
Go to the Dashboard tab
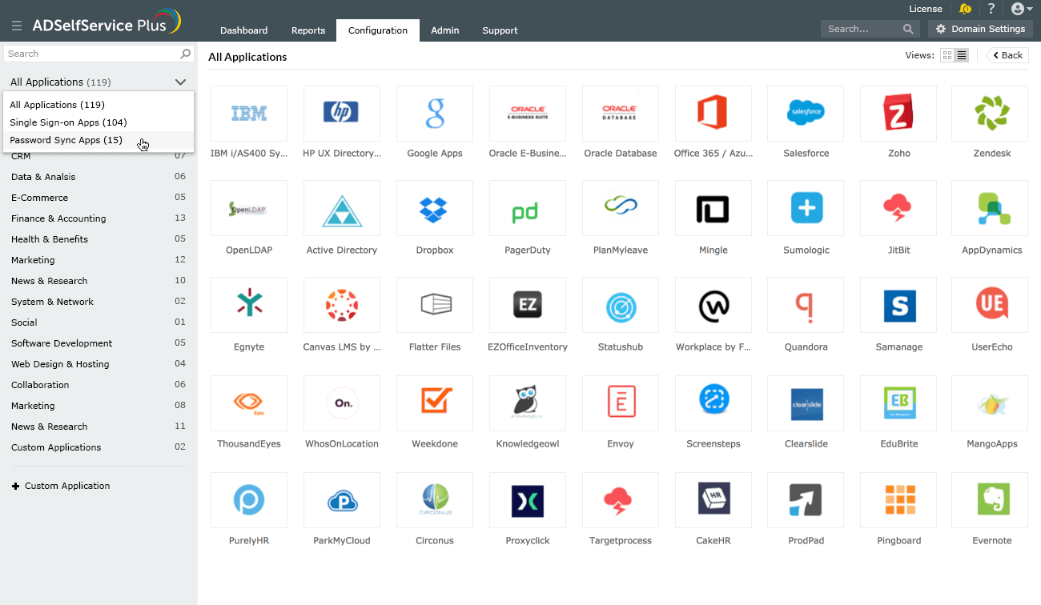(x=244, y=30)
